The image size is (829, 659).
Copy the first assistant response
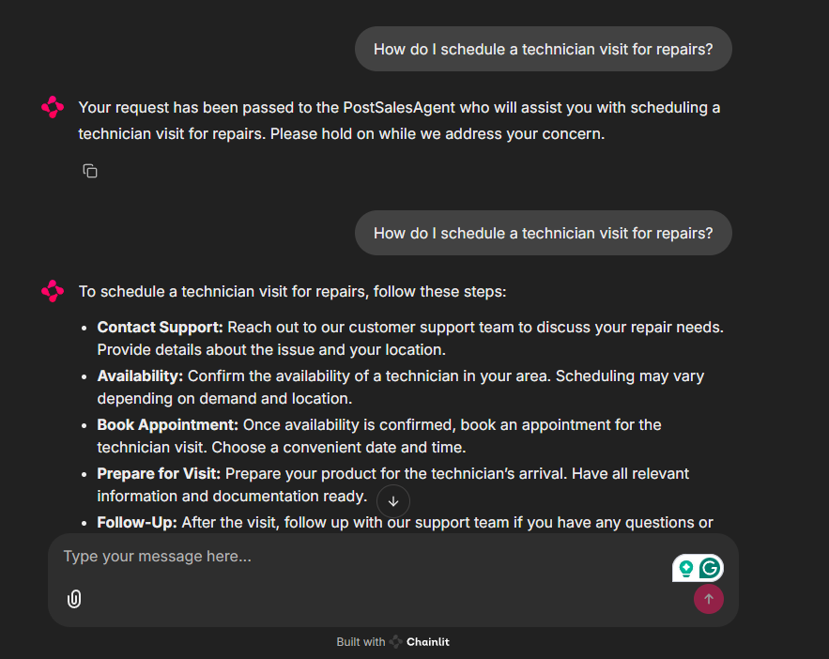pyautogui.click(x=89, y=171)
